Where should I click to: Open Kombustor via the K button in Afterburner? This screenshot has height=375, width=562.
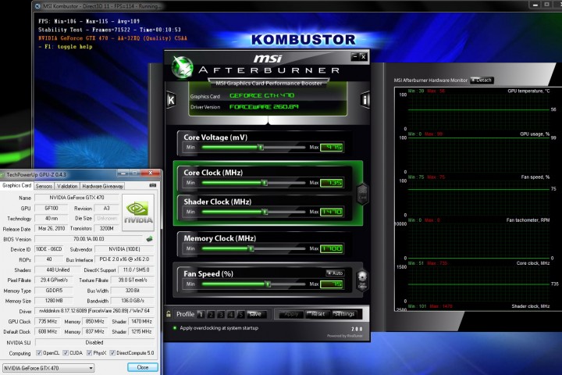pos(171,100)
